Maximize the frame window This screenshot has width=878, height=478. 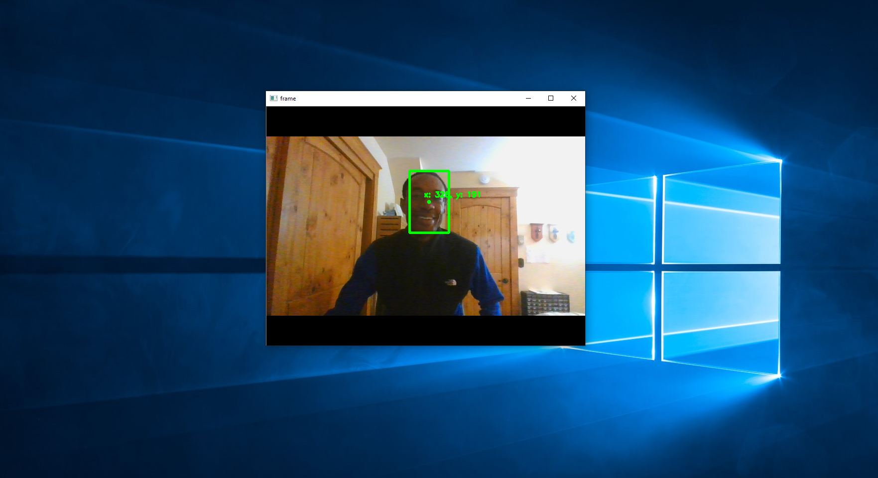click(x=550, y=98)
